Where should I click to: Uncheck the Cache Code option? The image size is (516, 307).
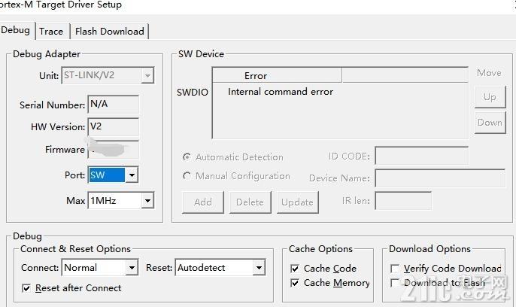295,269
